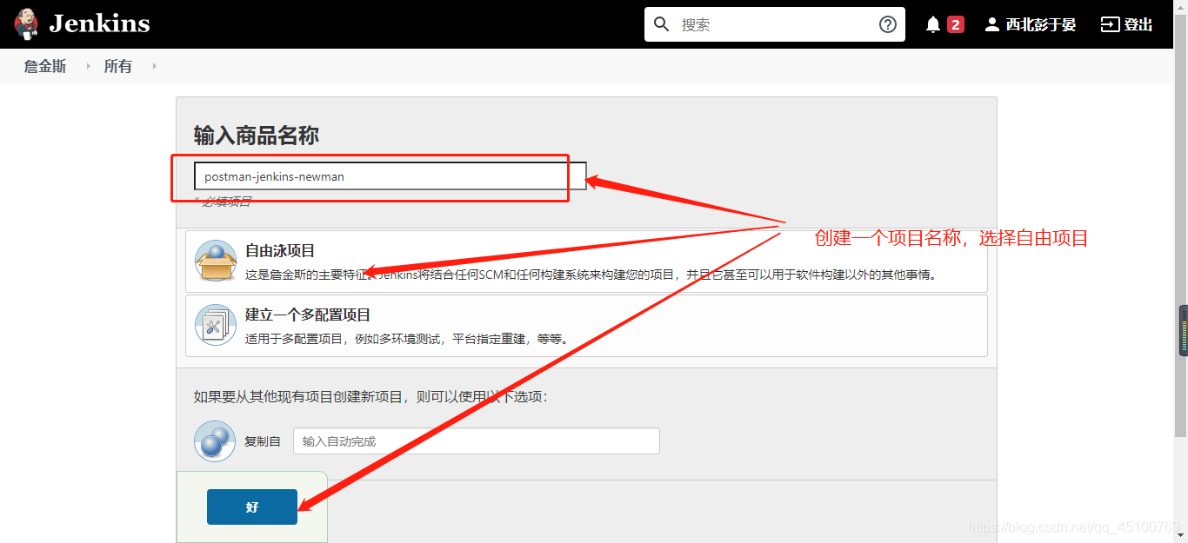Screen dimensions: 1188x543
Task: Click the red notification count badge 2
Action: click(x=955, y=24)
